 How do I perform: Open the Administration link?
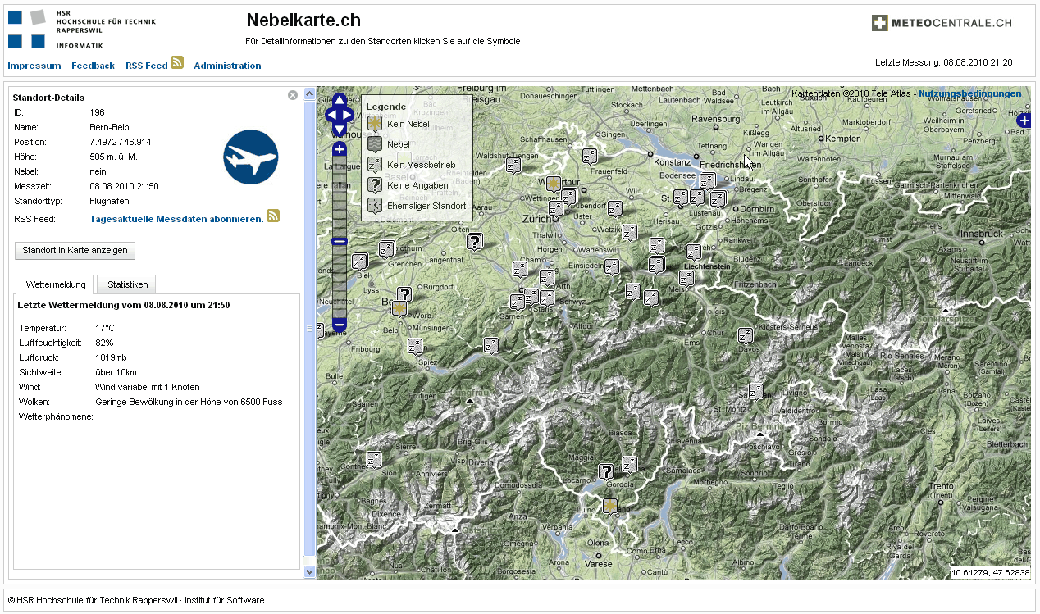click(227, 66)
